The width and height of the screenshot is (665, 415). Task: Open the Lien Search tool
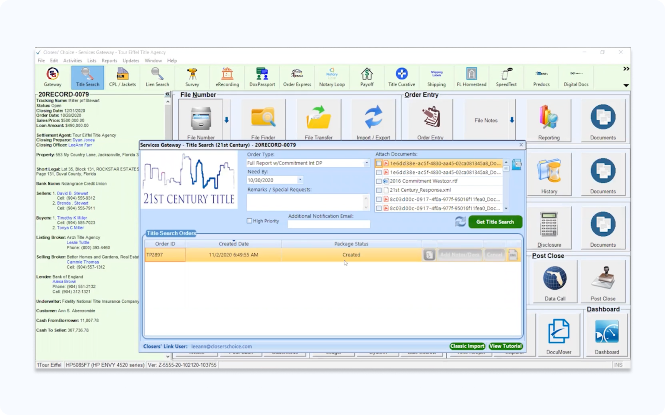[x=157, y=77]
